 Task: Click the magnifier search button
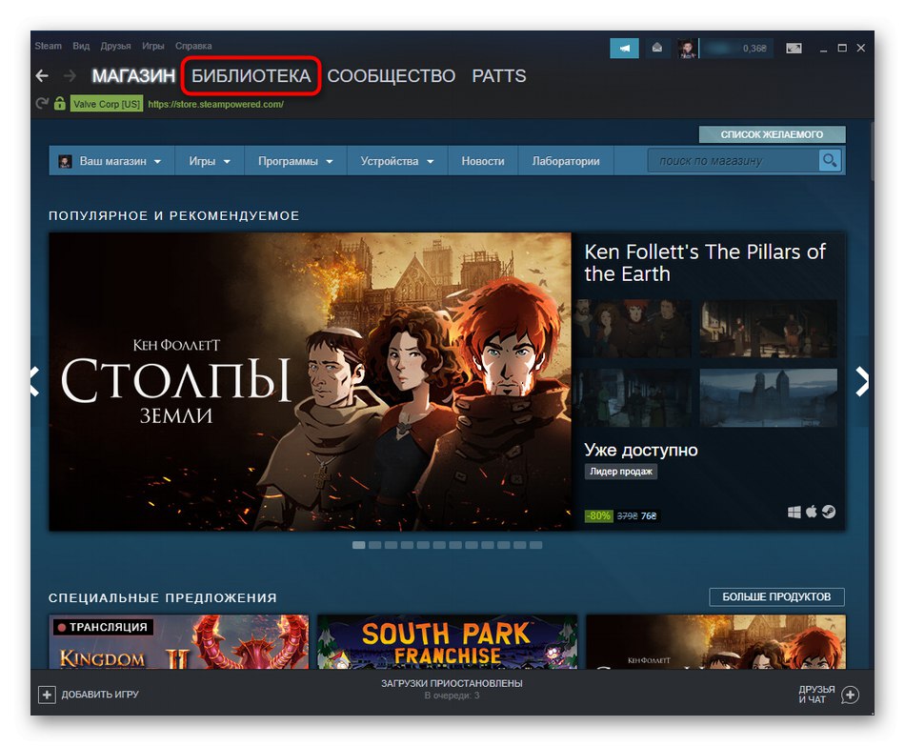[830, 160]
